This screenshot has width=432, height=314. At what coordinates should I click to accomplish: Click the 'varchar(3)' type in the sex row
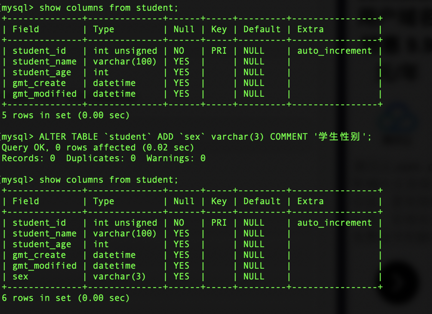tap(119, 276)
